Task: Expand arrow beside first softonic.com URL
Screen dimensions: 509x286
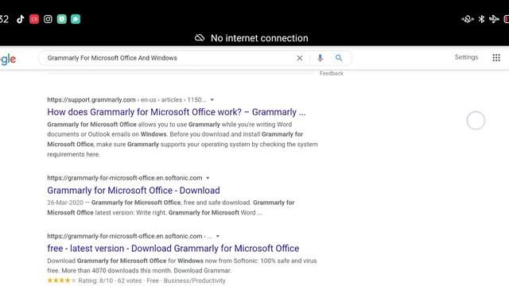Action: pos(208,178)
